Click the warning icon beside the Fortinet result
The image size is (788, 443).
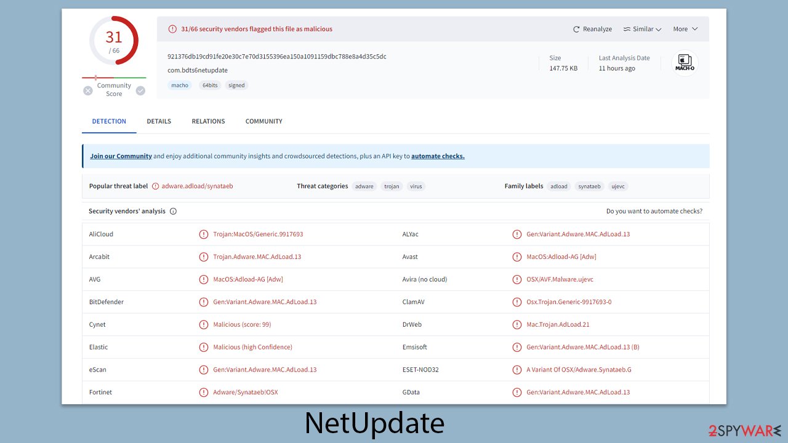(x=204, y=392)
